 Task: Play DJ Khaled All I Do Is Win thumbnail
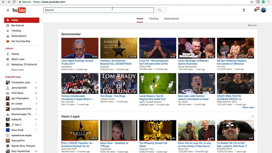click(x=235, y=130)
